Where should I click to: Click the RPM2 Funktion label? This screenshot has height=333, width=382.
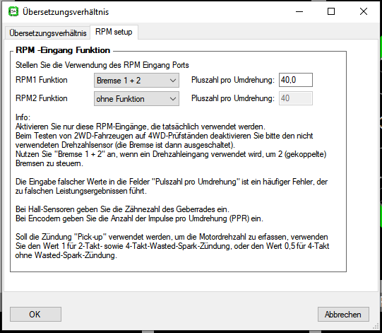[42, 98]
